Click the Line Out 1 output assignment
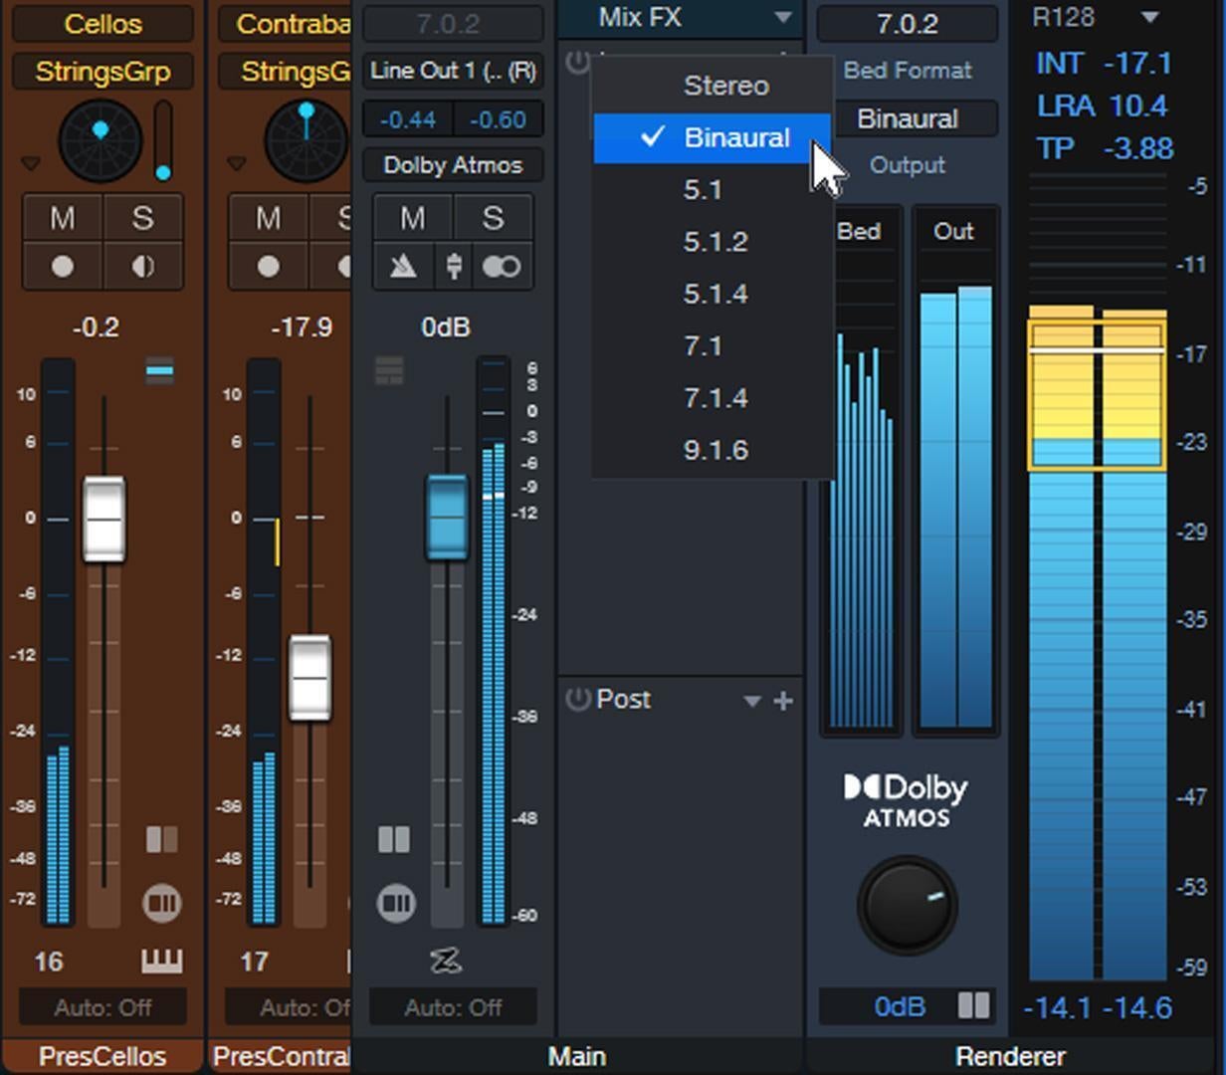Screen dimensions: 1226x1075 click(453, 71)
